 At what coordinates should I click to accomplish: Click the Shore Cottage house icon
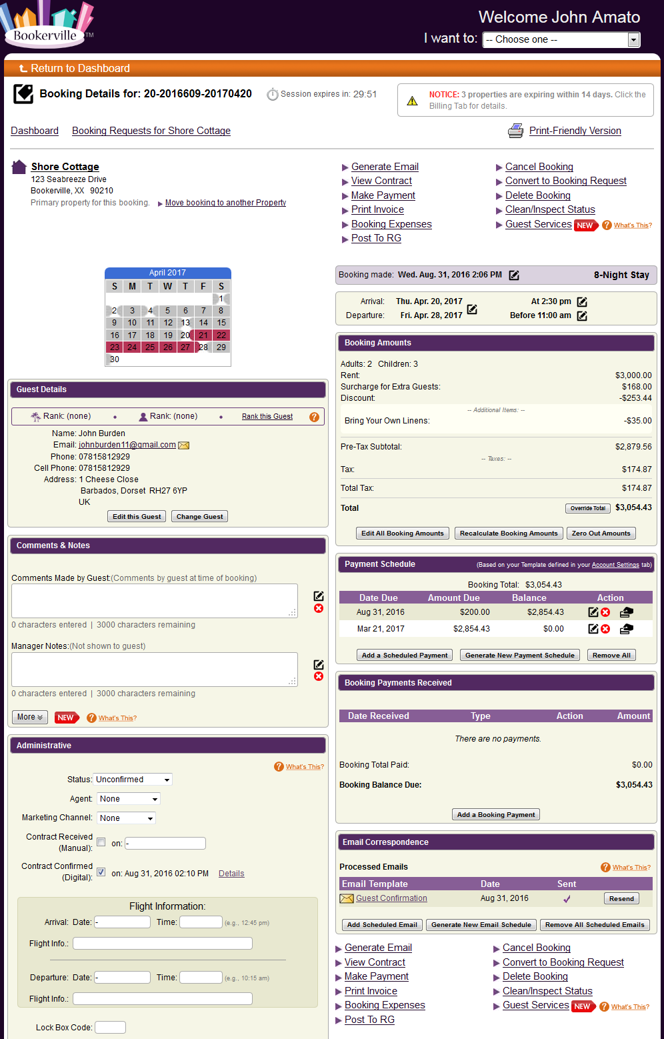(x=19, y=167)
